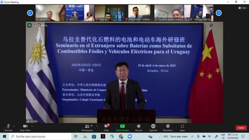The image size is (249, 140).
Task: Unmute the microphone
Action: [8, 128]
